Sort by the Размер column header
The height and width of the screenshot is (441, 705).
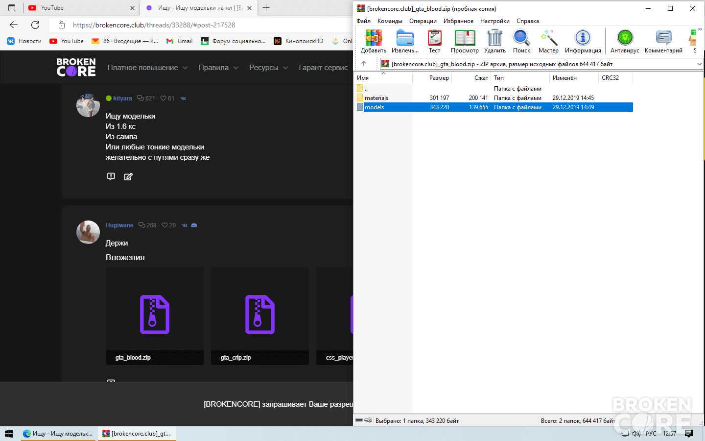pyautogui.click(x=432, y=78)
